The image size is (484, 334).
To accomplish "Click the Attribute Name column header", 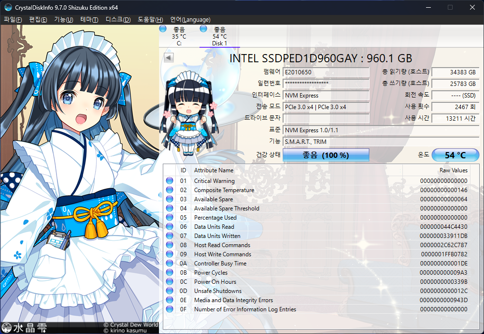I will (214, 170).
